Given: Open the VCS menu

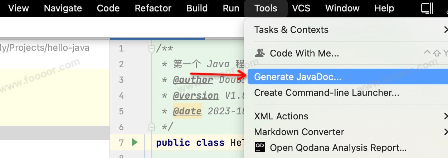Looking at the screenshot, I should tap(301, 8).
